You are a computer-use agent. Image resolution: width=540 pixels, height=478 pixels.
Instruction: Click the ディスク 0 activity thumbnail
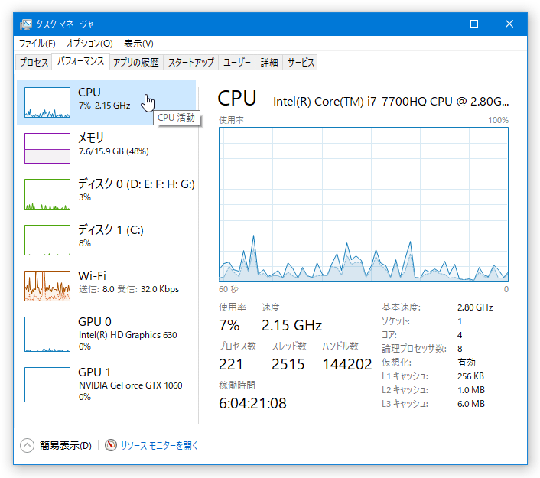pyautogui.click(x=47, y=194)
